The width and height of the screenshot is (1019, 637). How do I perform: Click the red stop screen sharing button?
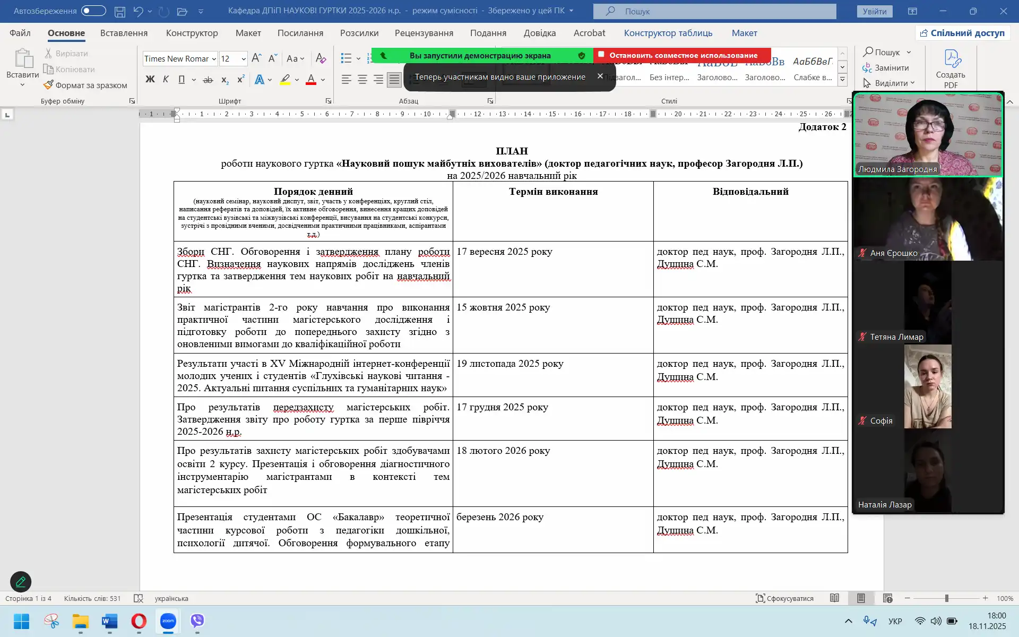[682, 55]
